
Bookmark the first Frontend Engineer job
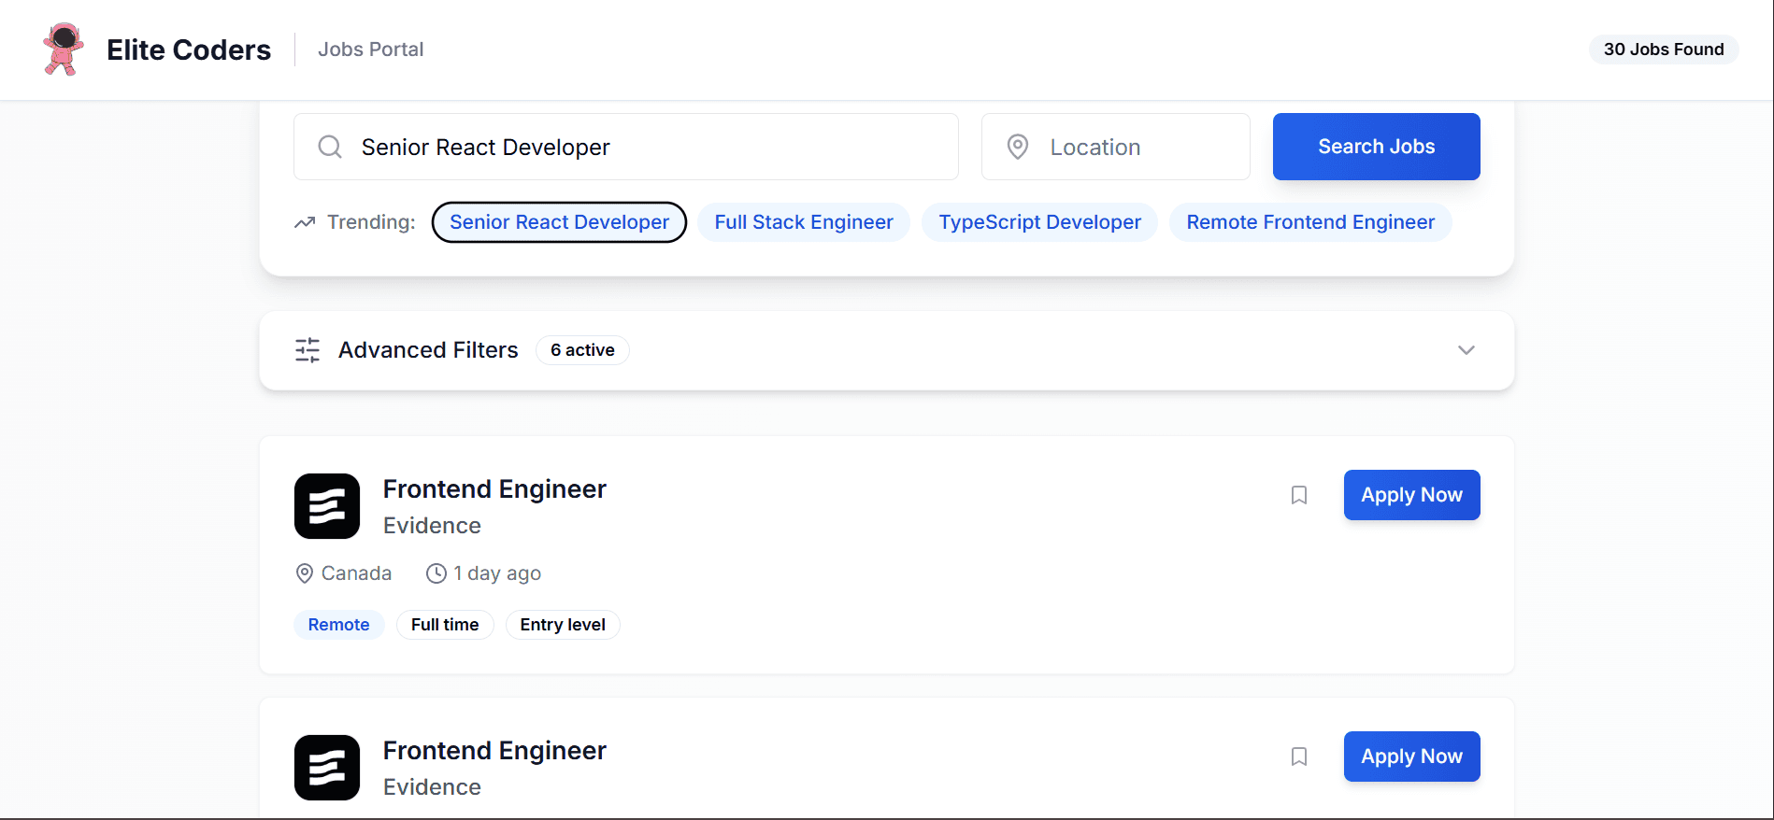[x=1299, y=495]
